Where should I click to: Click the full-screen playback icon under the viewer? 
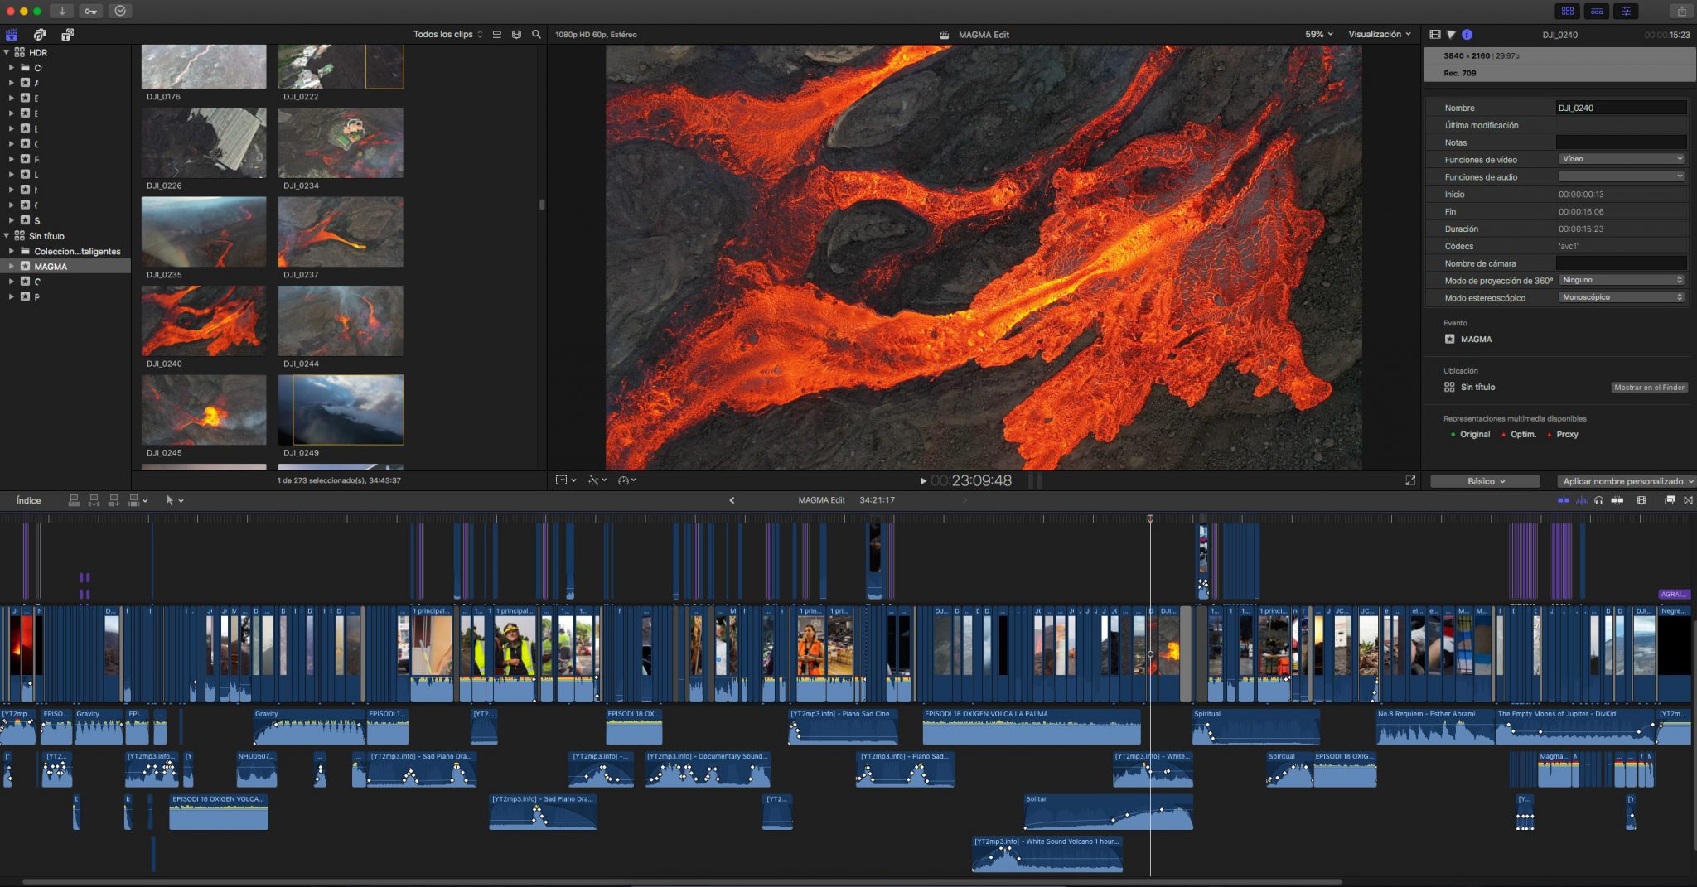tap(1411, 480)
